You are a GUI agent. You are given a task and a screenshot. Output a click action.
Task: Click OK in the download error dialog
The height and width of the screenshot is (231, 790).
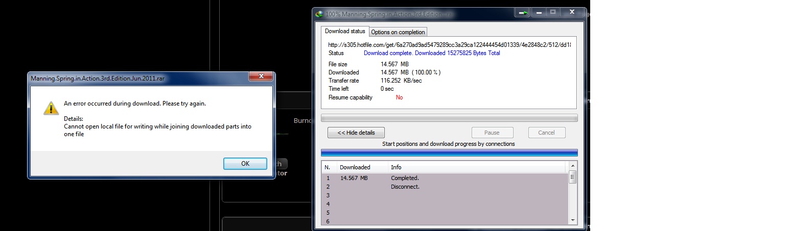click(x=245, y=164)
